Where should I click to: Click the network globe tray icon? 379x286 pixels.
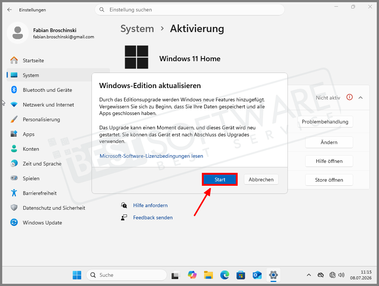[x=333, y=275]
